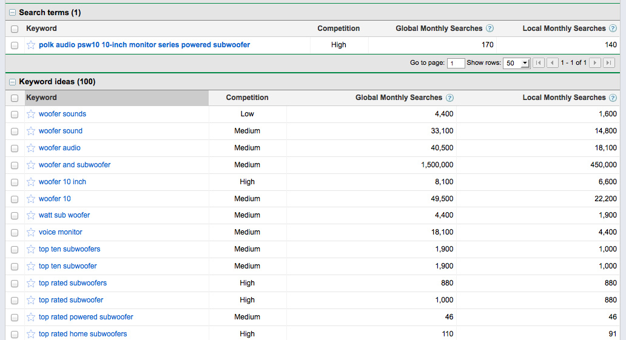The image size is (626, 340).
Task: Star the 'woofer and subwoofer' keyword
Action: coord(31,165)
